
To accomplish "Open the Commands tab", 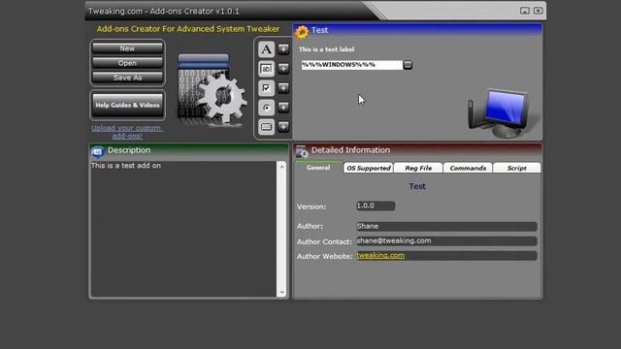I will tap(468, 168).
